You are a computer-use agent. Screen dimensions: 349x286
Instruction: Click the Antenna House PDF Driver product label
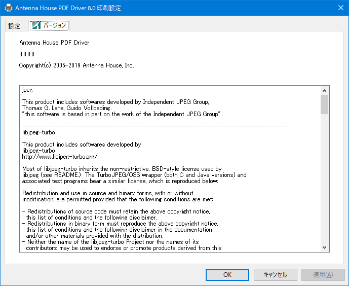(54, 43)
